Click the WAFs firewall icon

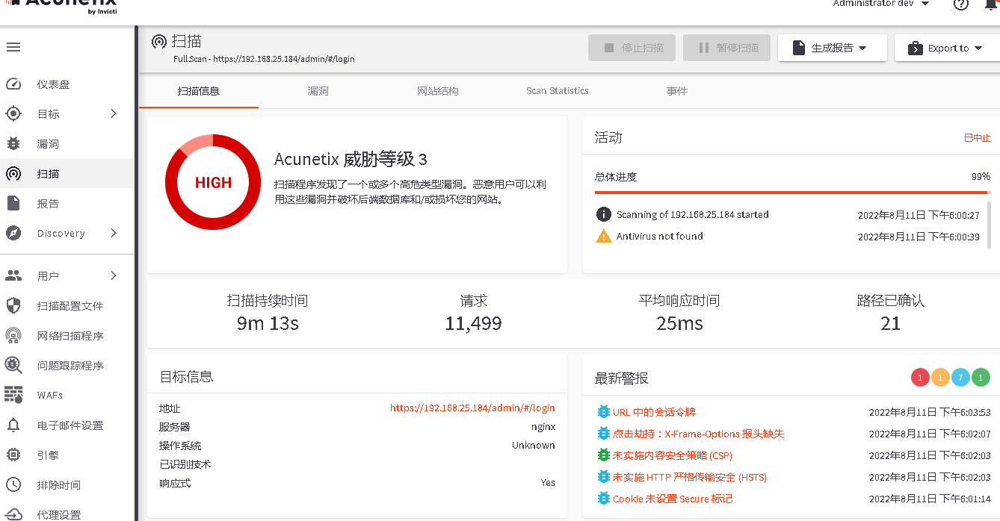pyautogui.click(x=13, y=394)
